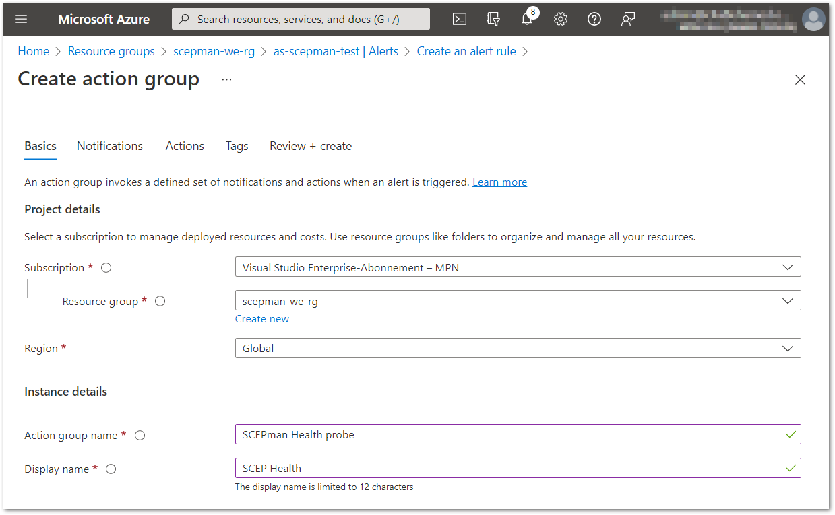This screenshot has width=835, height=515.
Task: Expand the Region dropdown showing Global
Action: click(518, 348)
